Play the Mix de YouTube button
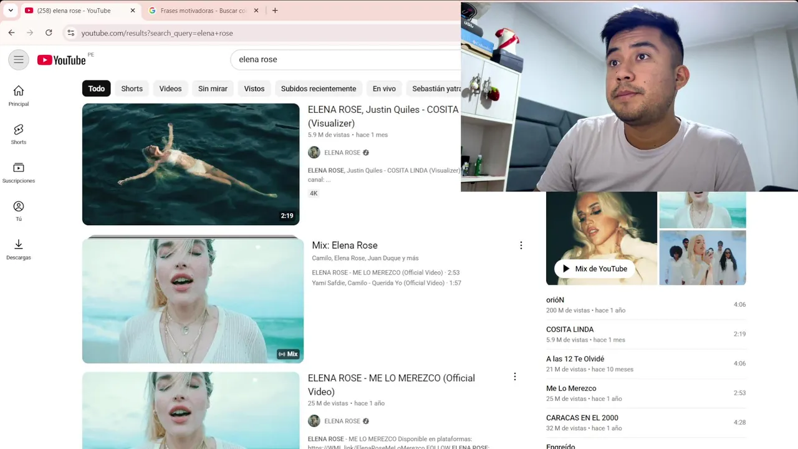This screenshot has height=449, width=798. pos(595,269)
